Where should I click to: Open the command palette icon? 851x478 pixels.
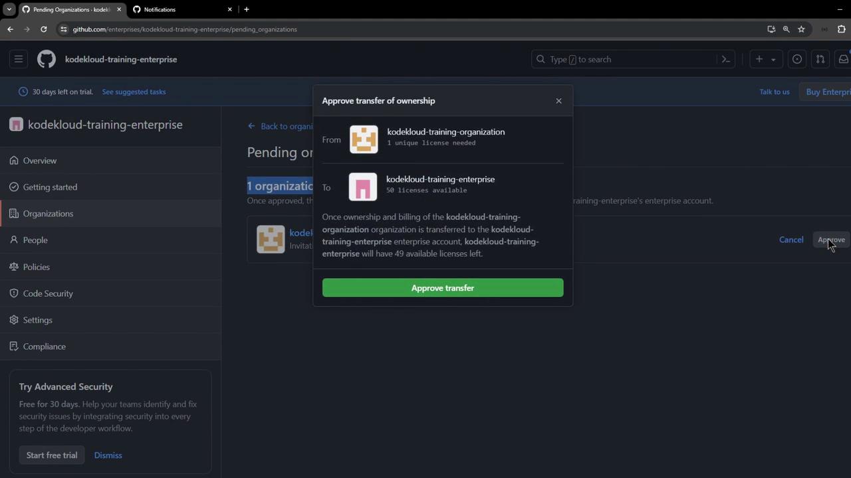pos(726,59)
